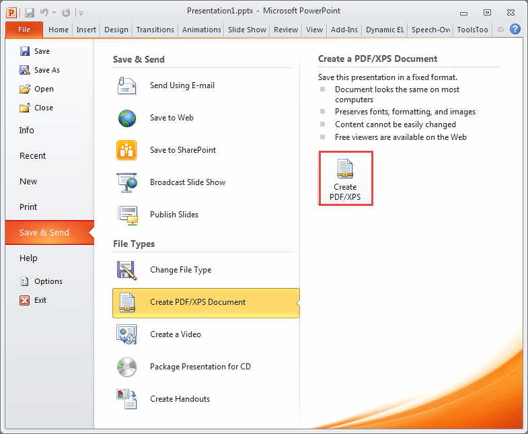The width and height of the screenshot is (528, 434).
Task: Click the orange Save to SharePoint icon
Action: tap(126, 150)
